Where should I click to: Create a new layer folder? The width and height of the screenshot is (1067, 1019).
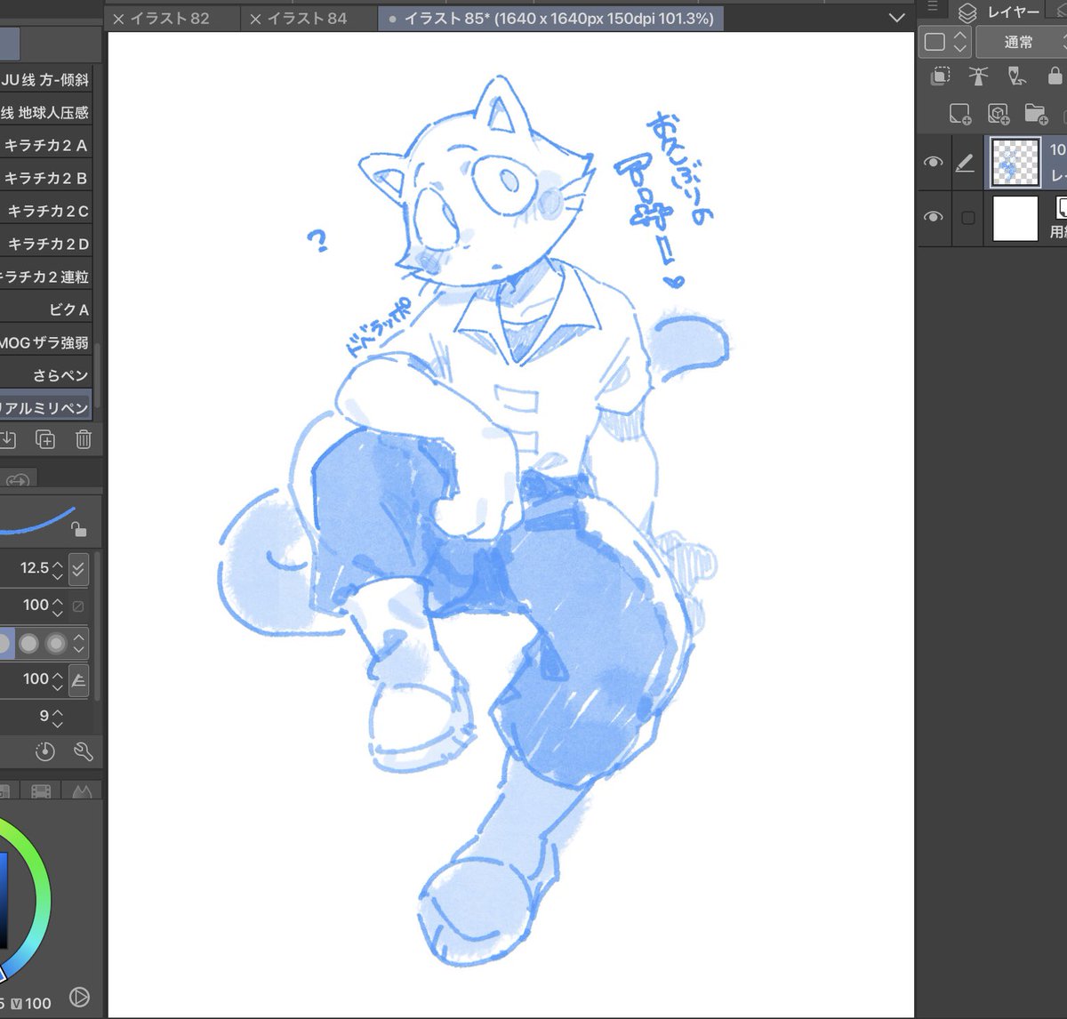pos(1036,114)
